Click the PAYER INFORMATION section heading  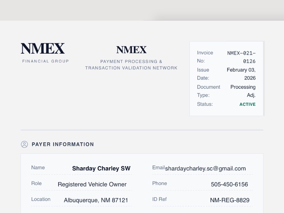point(63,144)
